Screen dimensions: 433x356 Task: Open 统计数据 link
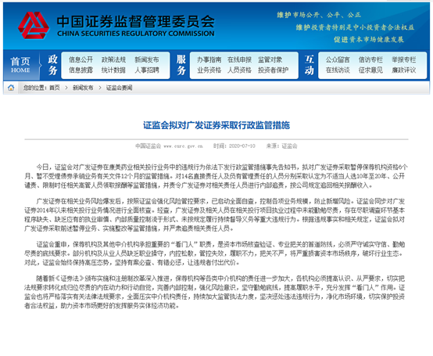pos(113,70)
